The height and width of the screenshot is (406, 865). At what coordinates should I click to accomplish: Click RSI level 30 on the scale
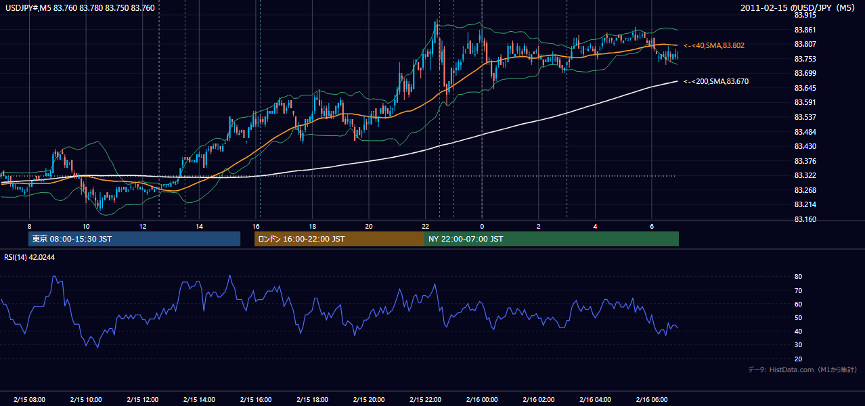point(798,345)
